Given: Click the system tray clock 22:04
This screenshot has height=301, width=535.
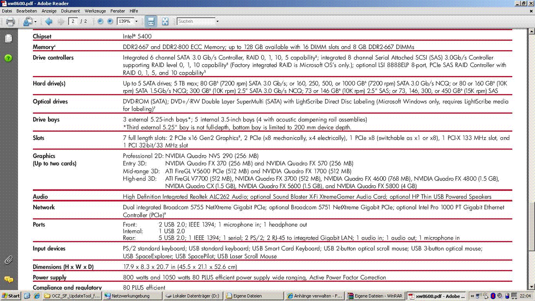Looking at the screenshot, I should point(525,296).
